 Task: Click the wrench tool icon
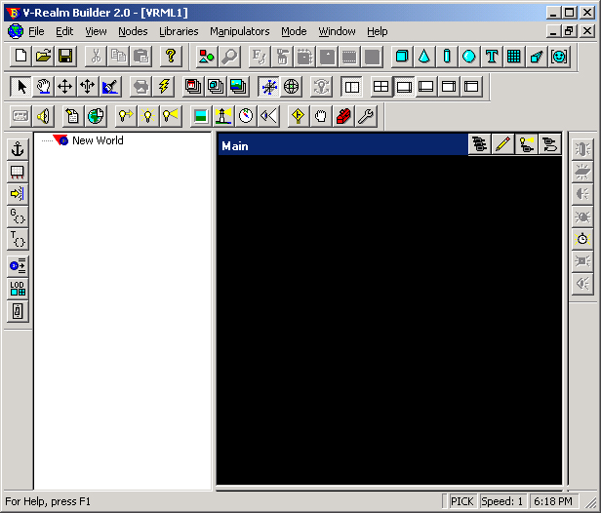point(366,116)
